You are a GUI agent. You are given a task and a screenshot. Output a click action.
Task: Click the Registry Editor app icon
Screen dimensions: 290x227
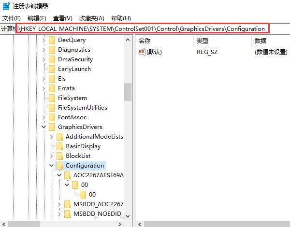pyautogui.click(x=6, y=6)
